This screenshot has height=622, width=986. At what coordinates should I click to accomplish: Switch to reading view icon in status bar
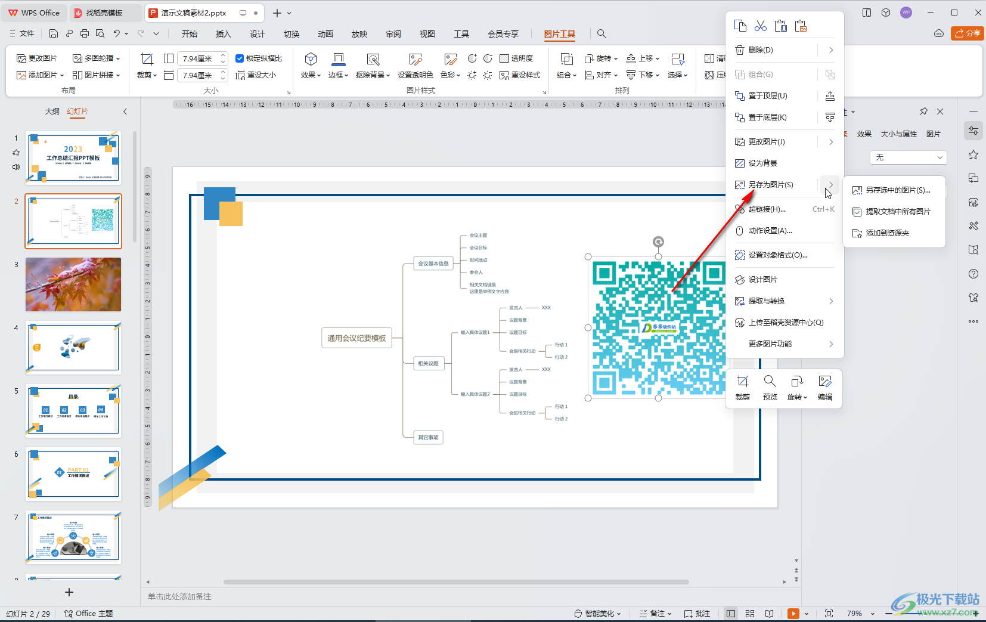770,614
